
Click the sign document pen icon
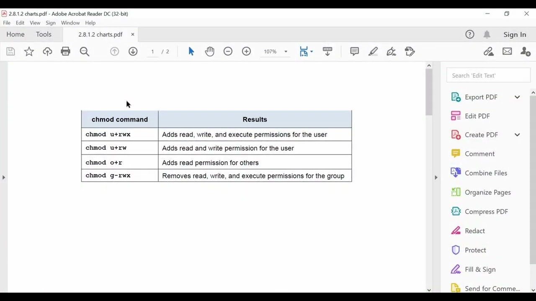point(391,51)
